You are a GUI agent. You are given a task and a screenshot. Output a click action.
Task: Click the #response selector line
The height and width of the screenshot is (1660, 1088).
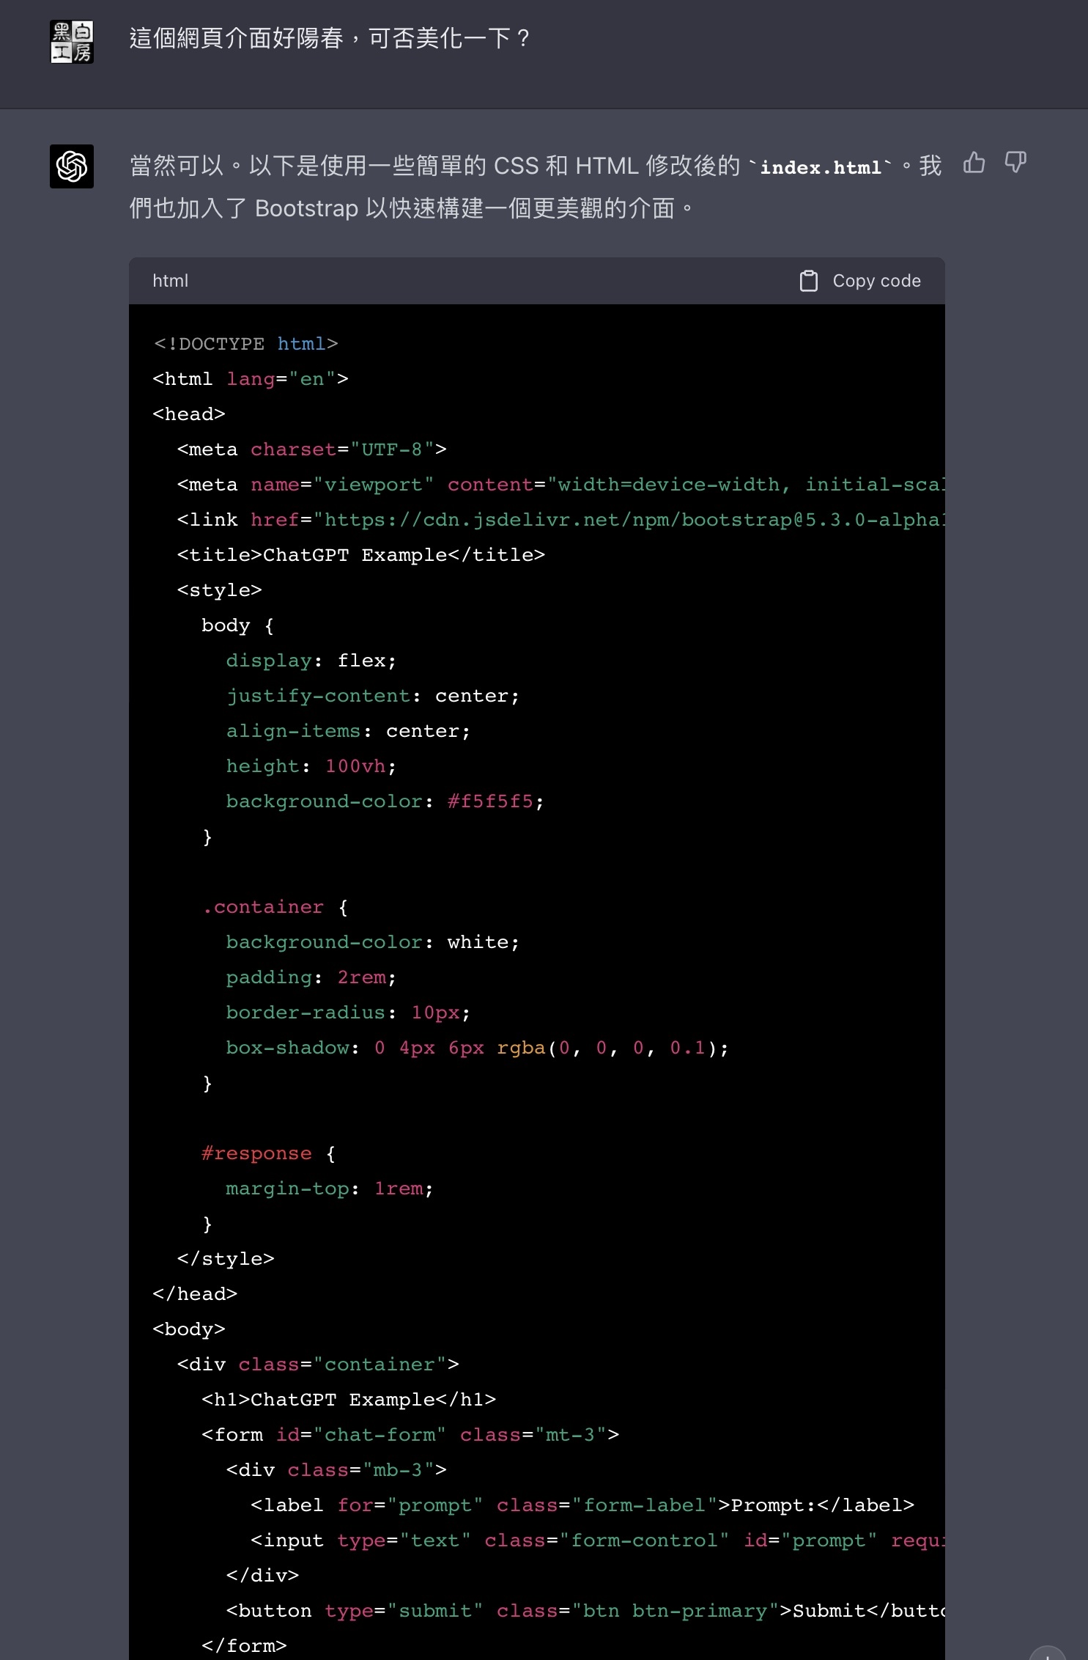pyautogui.click(x=269, y=1153)
